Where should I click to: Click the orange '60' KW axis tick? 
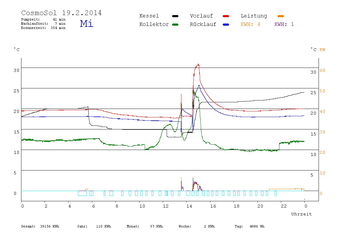coord(322,70)
